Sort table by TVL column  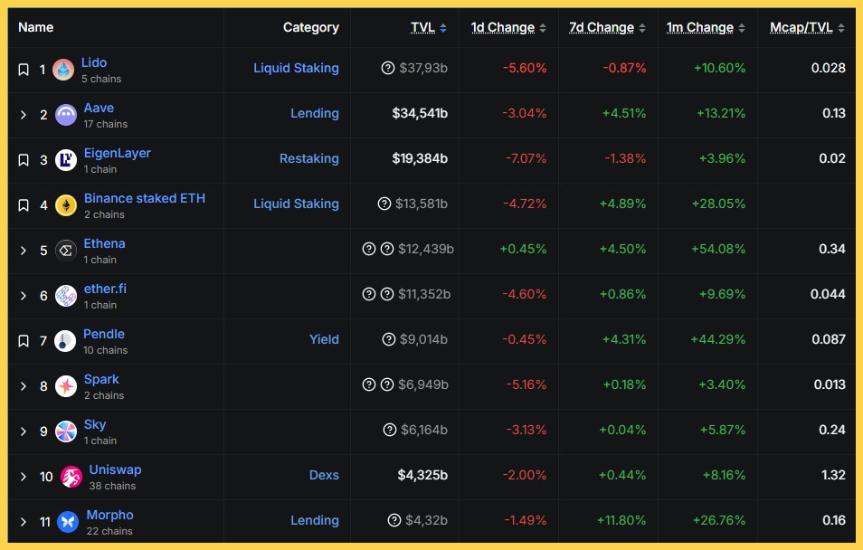429,27
